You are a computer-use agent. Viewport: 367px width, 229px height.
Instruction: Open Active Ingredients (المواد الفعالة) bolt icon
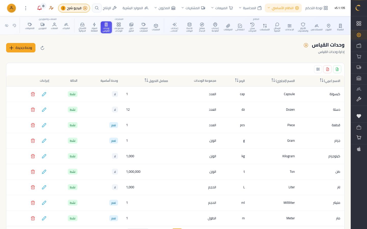[x=94, y=27]
